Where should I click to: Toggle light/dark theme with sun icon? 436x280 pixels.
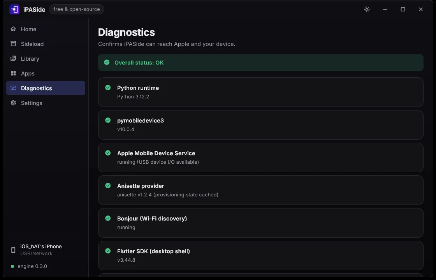367,9
